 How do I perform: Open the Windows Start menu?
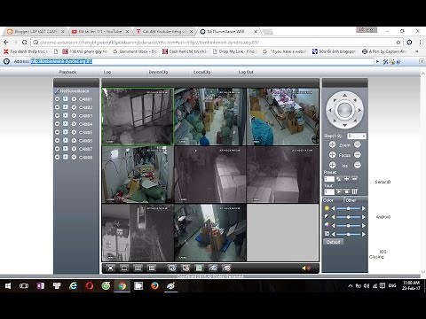(8, 285)
